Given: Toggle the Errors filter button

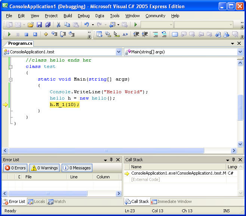Looking at the screenshot, I should pos(15,168).
